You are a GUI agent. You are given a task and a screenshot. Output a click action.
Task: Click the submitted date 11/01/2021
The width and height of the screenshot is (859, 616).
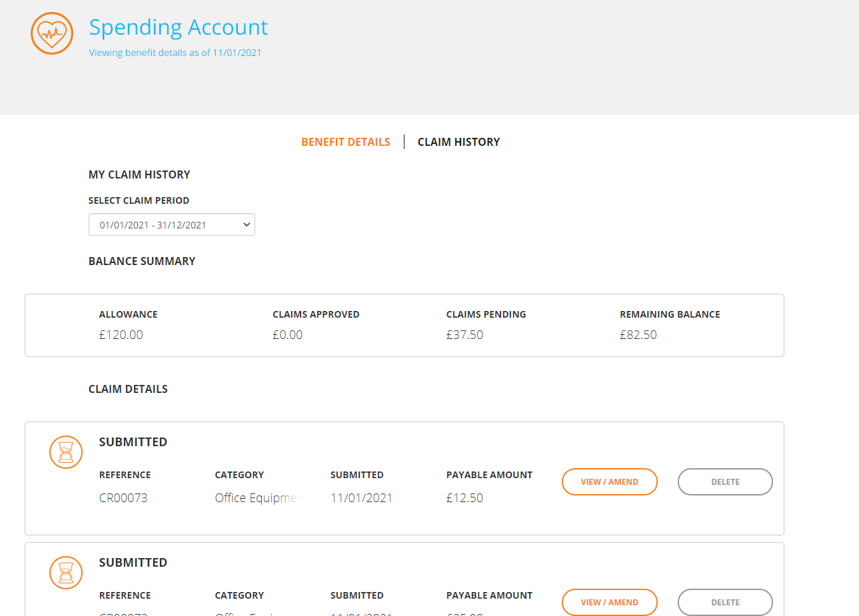[x=361, y=498]
